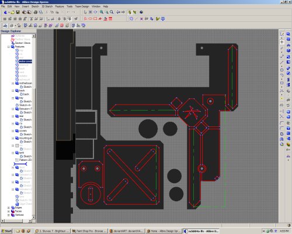Click the red ellipse tool icon
The width and height of the screenshot is (292, 234).
tap(91, 19)
